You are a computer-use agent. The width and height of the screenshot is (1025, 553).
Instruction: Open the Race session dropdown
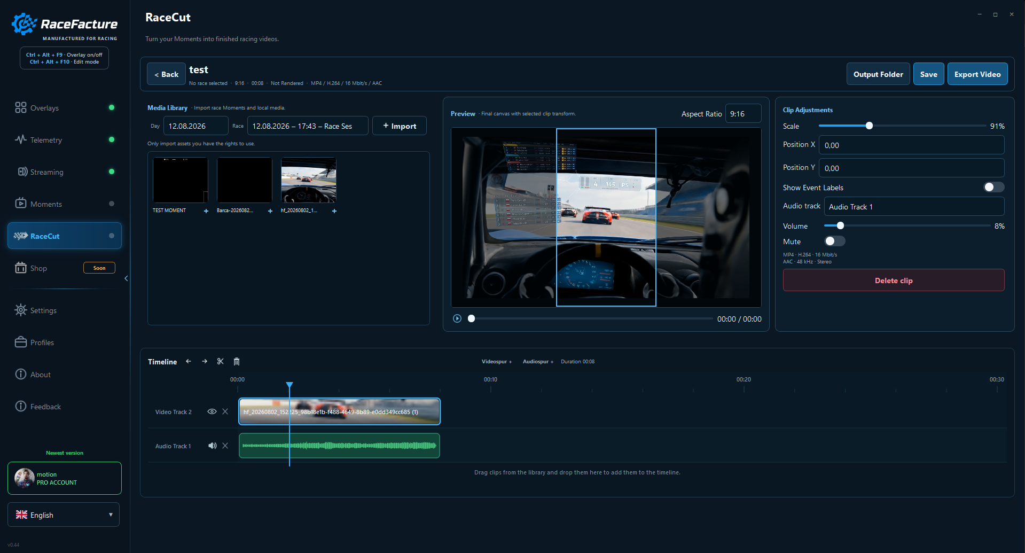pos(308,126)
